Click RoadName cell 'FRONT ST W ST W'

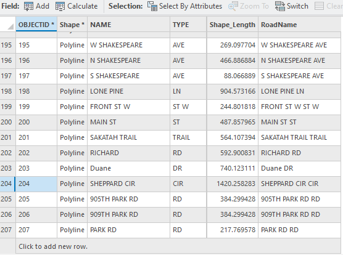pos(299,107)
